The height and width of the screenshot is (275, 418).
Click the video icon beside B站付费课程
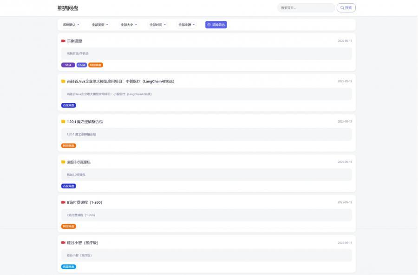(63, 202)
